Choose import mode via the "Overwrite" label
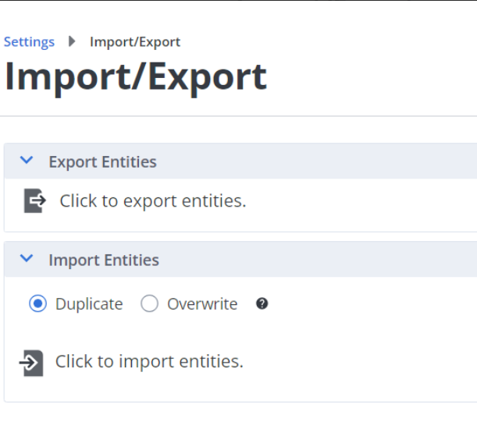 click(202, 304)
